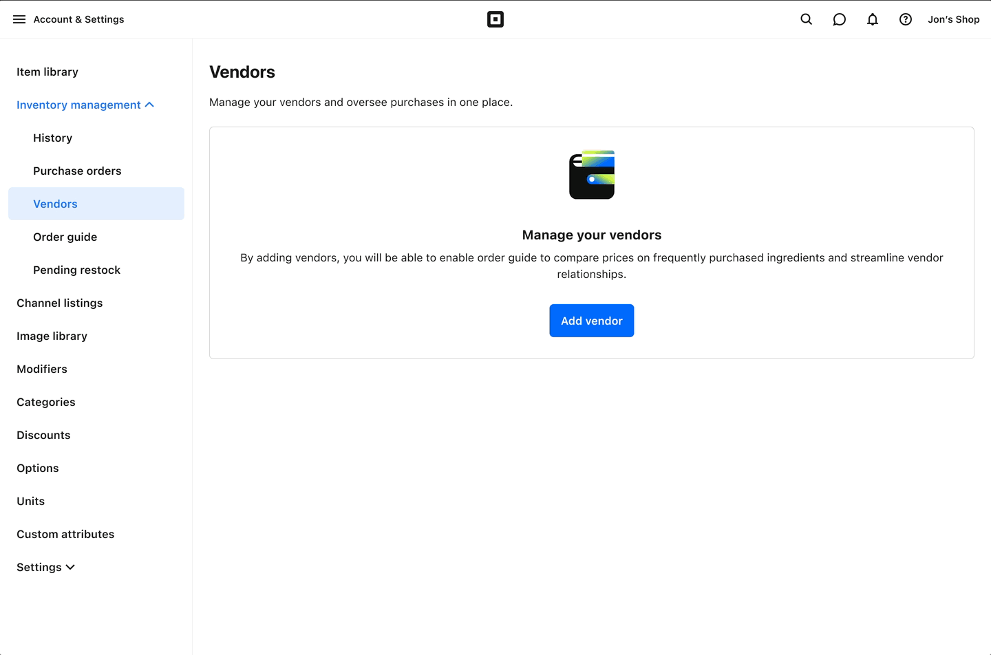Open the hamburger navigation menu

click(19, 19)
